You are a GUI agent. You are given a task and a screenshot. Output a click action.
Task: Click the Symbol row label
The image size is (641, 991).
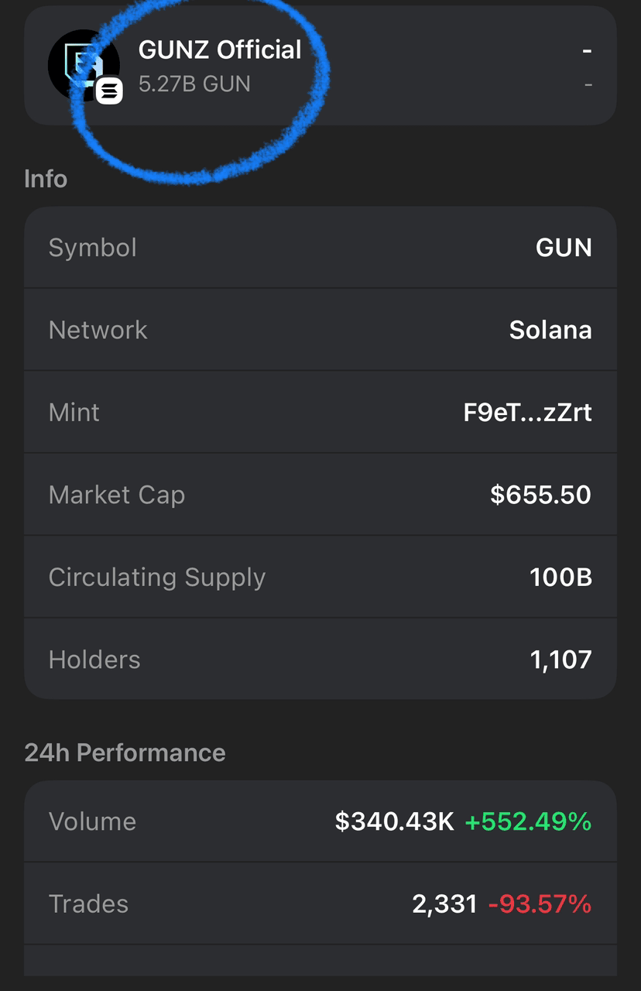[x=93, y=248]
